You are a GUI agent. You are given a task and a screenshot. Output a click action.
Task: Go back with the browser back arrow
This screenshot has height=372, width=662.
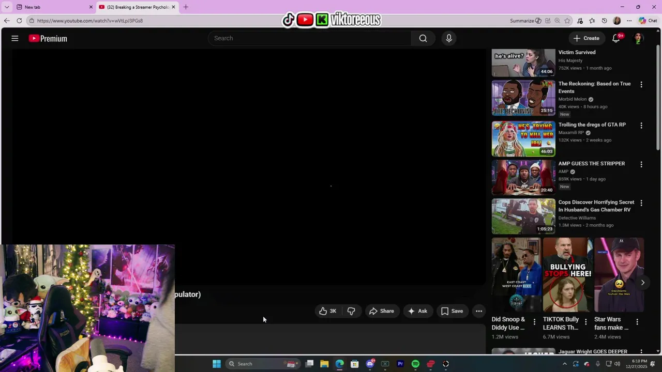point(6,21)
